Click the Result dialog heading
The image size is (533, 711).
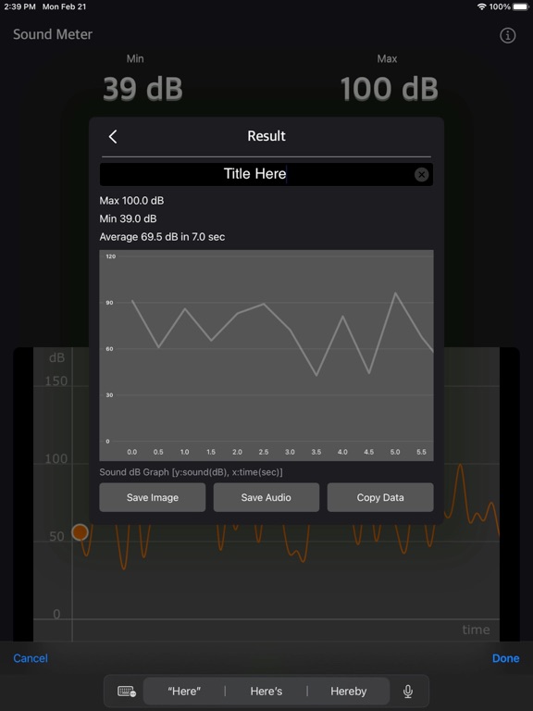[x=266, y=136]
